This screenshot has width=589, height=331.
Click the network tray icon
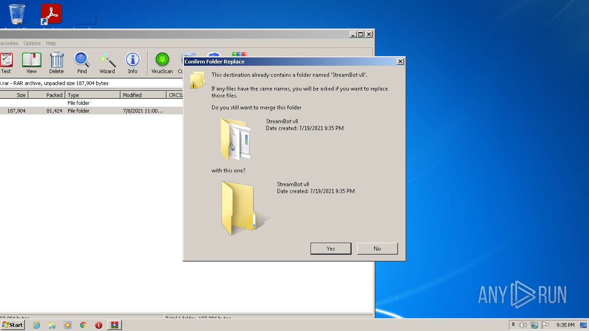(x=534, y=325)
